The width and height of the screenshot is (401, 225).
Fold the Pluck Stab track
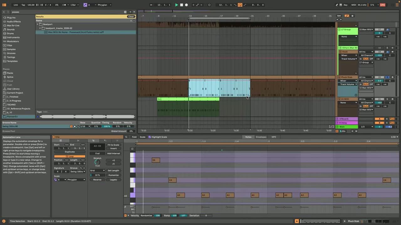pos(339,77)
